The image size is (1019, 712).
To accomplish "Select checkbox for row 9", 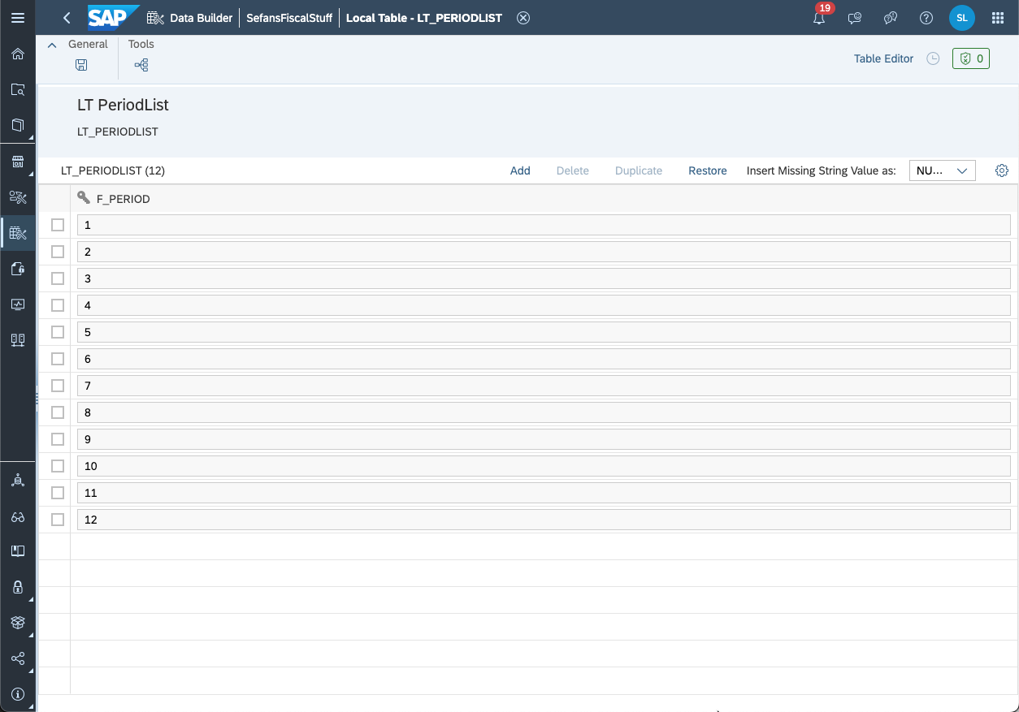I will (x=58, y=439).
